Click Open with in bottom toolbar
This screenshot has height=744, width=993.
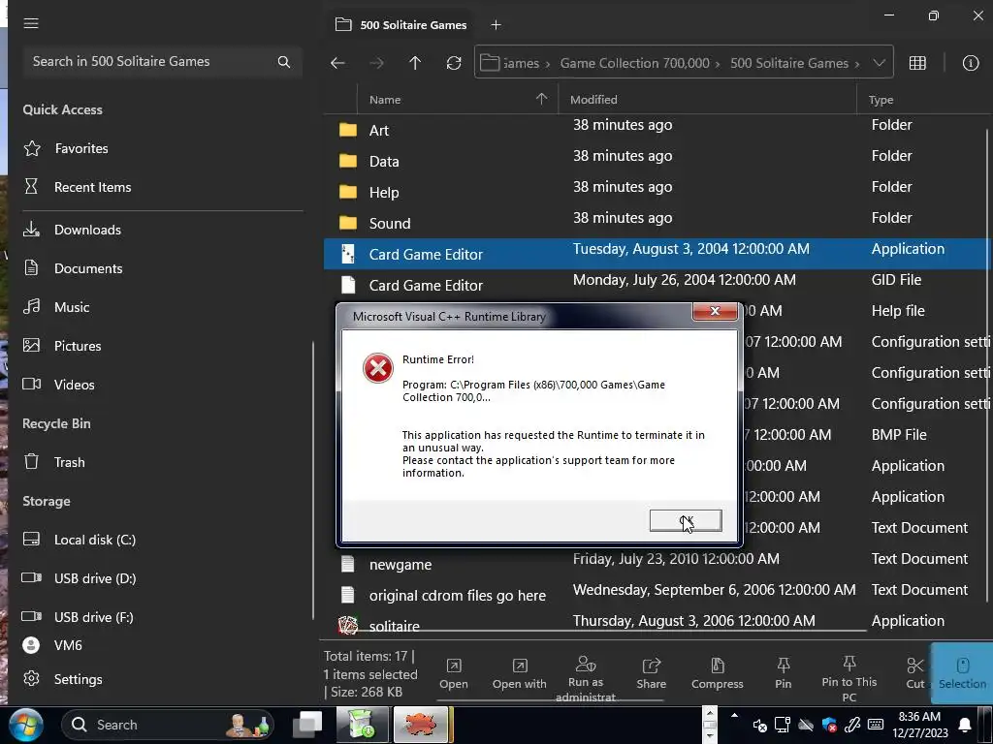520,674
